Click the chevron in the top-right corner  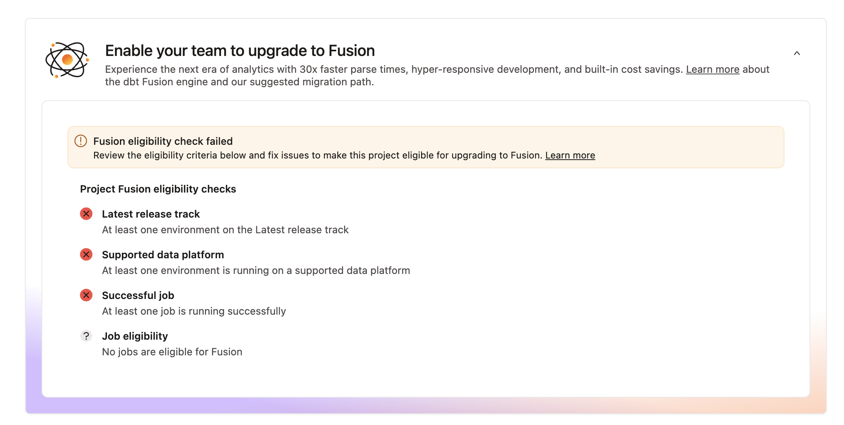[x=797, y=53]
